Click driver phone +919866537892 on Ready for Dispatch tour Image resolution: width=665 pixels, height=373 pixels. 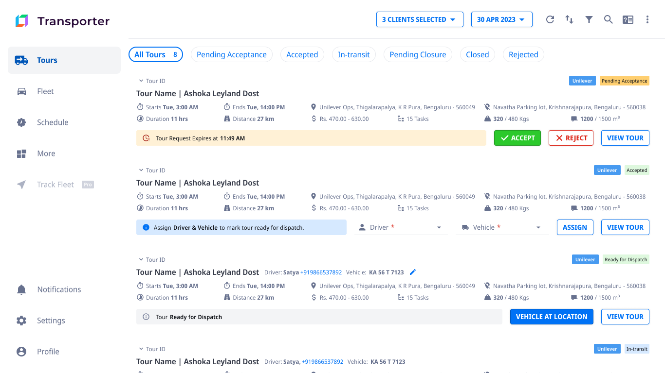pos(321,272)
